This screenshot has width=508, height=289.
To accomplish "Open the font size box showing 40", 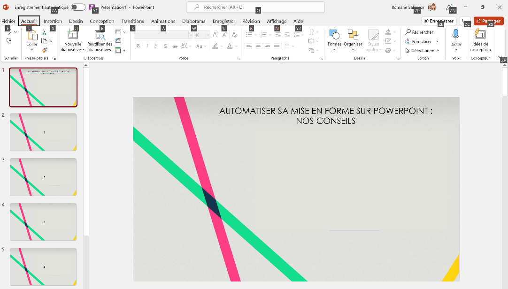I will click(202, 35).
